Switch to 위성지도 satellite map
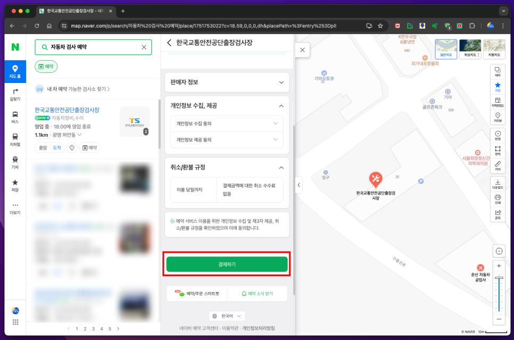 tap(470, 49)
